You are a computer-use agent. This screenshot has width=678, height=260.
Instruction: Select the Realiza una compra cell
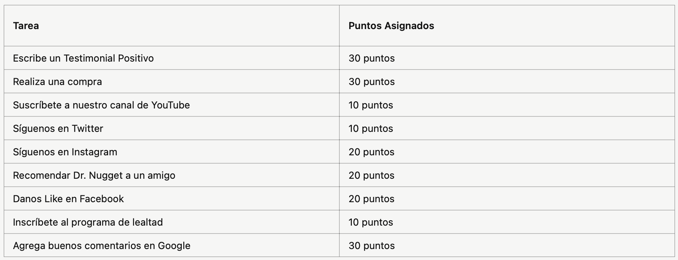pyautogui.click(x=172, y=81)
